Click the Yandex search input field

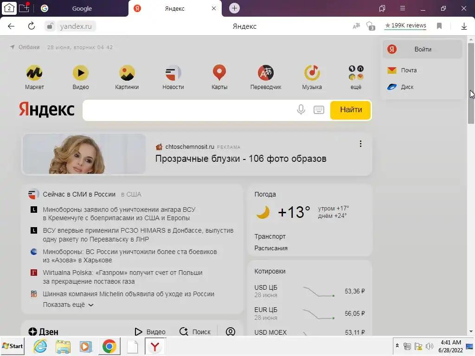(189, 109)
